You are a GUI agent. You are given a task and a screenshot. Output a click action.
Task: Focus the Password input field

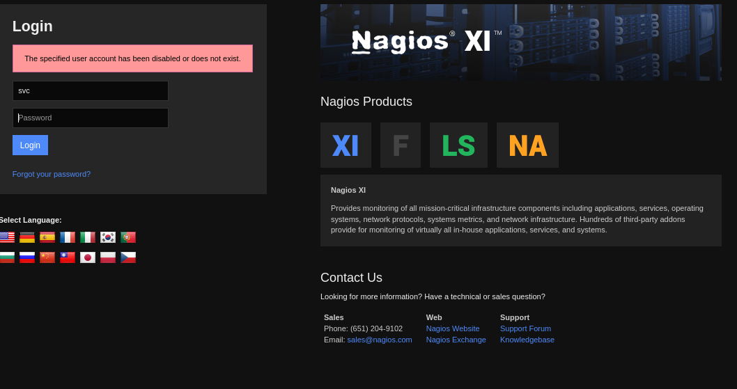tap(91, 118)
